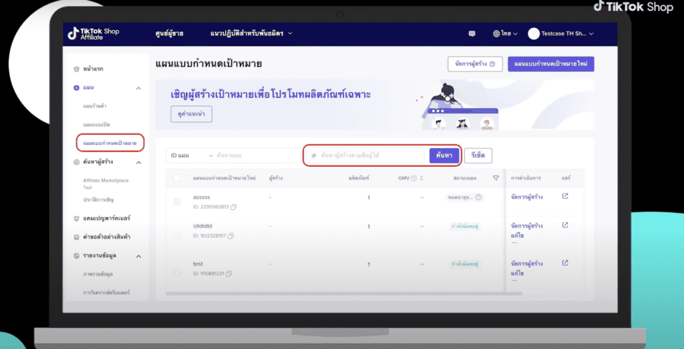
Task: Open the ไทย language dropdown
Action: pyautogui.click(x=505, y=33)
